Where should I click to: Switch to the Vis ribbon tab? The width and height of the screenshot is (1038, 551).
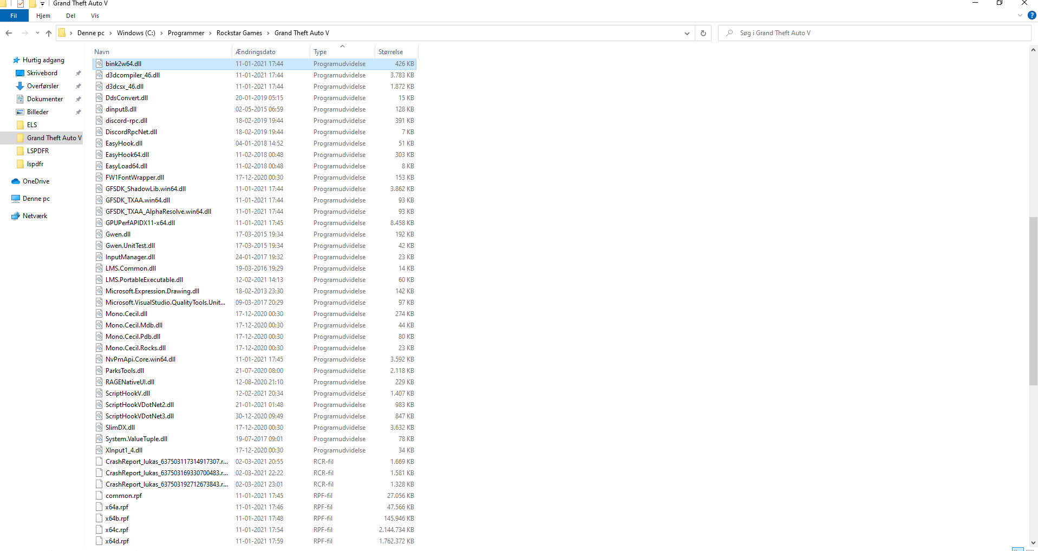(95, 16)
